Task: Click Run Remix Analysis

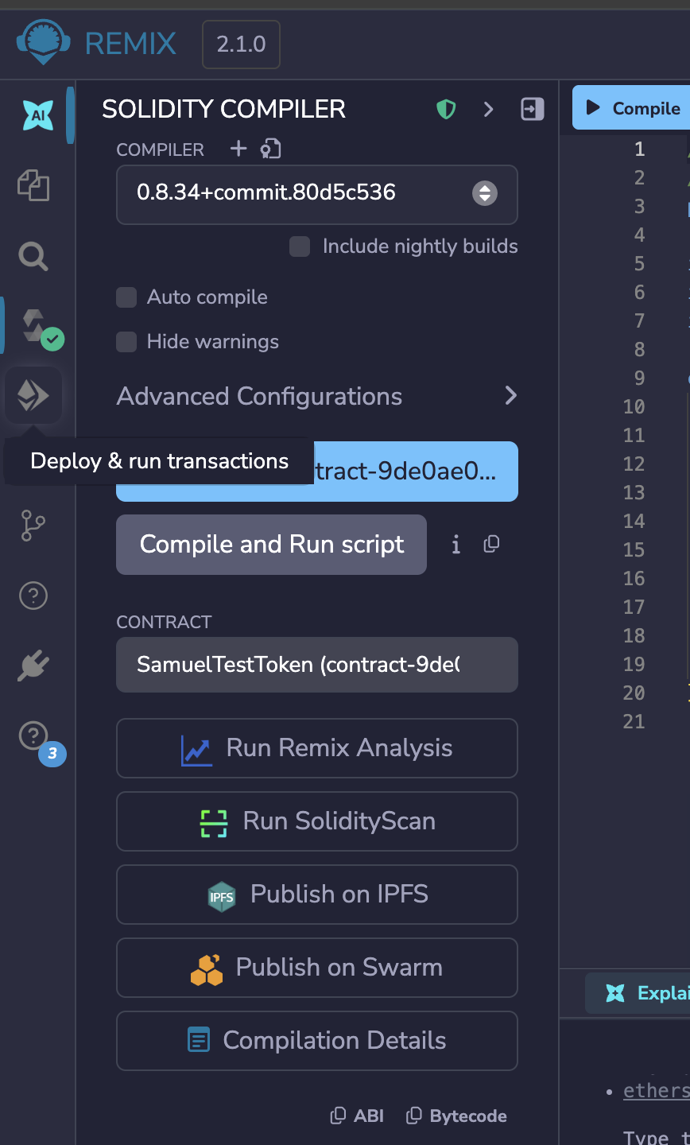Action: click(317, 748)
